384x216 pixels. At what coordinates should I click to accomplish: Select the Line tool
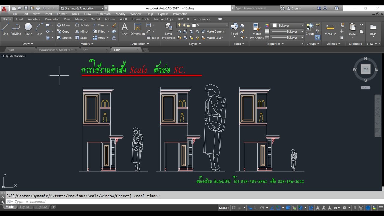click(5, 29)
